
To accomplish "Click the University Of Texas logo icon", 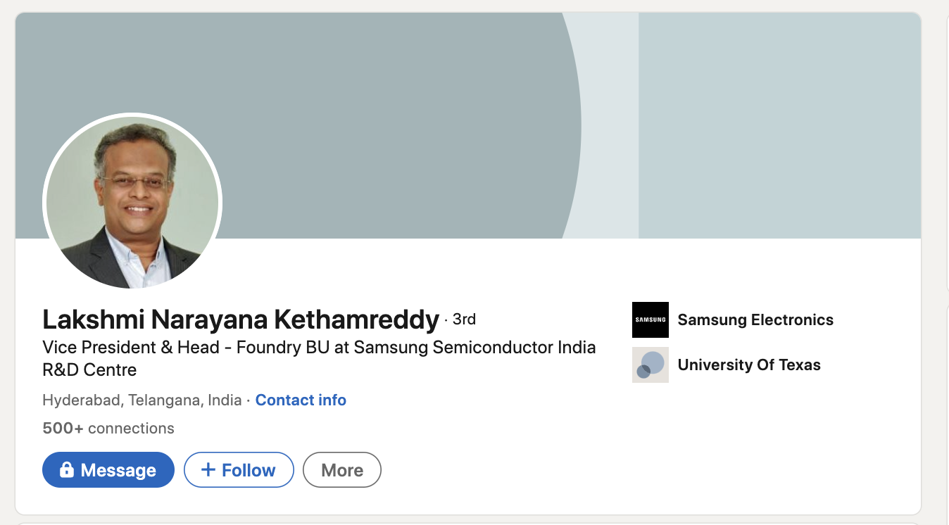I will coord(651,365).
